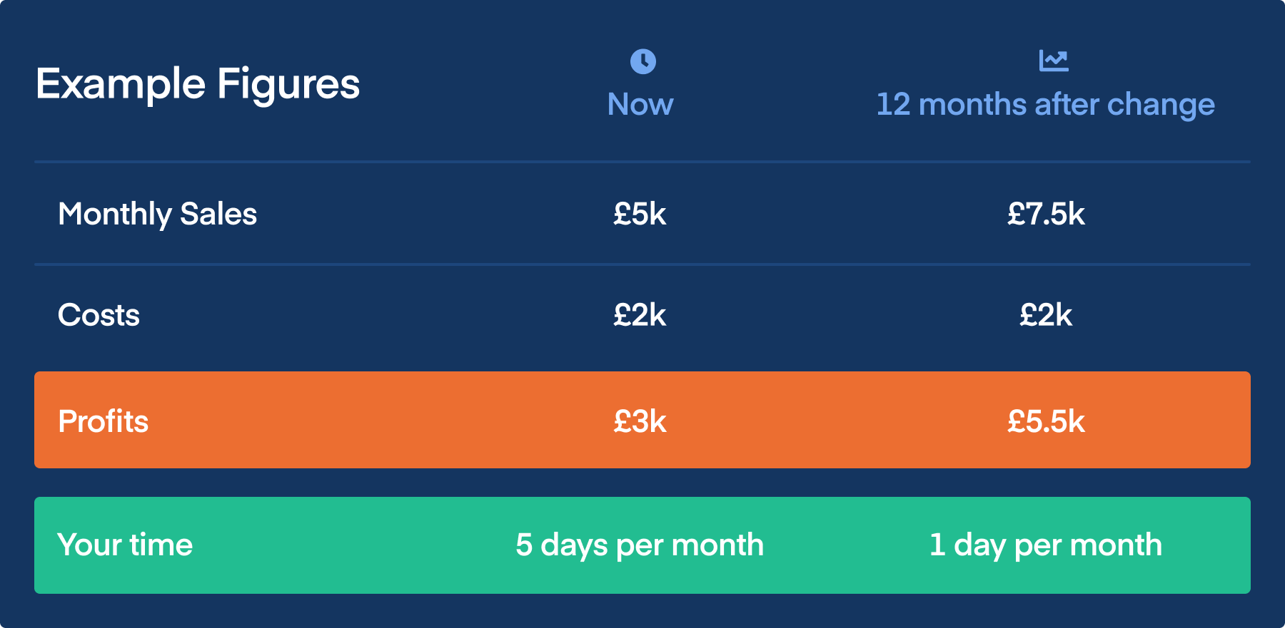The width and height of the screenshot is (1285, 628).
Task: Click the clock icon above Now
Action: [642, 61]
